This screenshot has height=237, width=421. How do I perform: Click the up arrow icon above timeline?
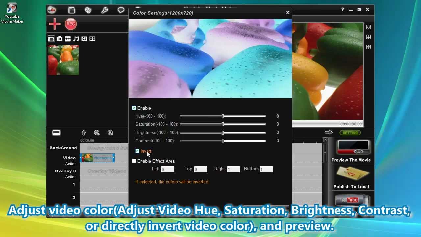click(84, 133)
